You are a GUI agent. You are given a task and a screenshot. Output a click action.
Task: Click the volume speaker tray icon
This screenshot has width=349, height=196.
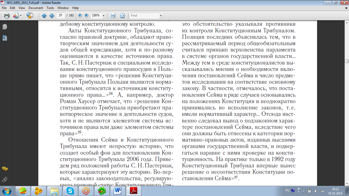316,191
